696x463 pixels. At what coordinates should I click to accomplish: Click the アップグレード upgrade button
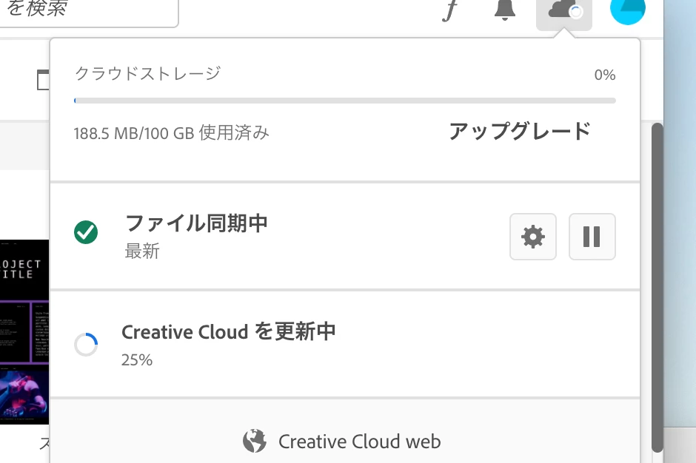[519, 131]
